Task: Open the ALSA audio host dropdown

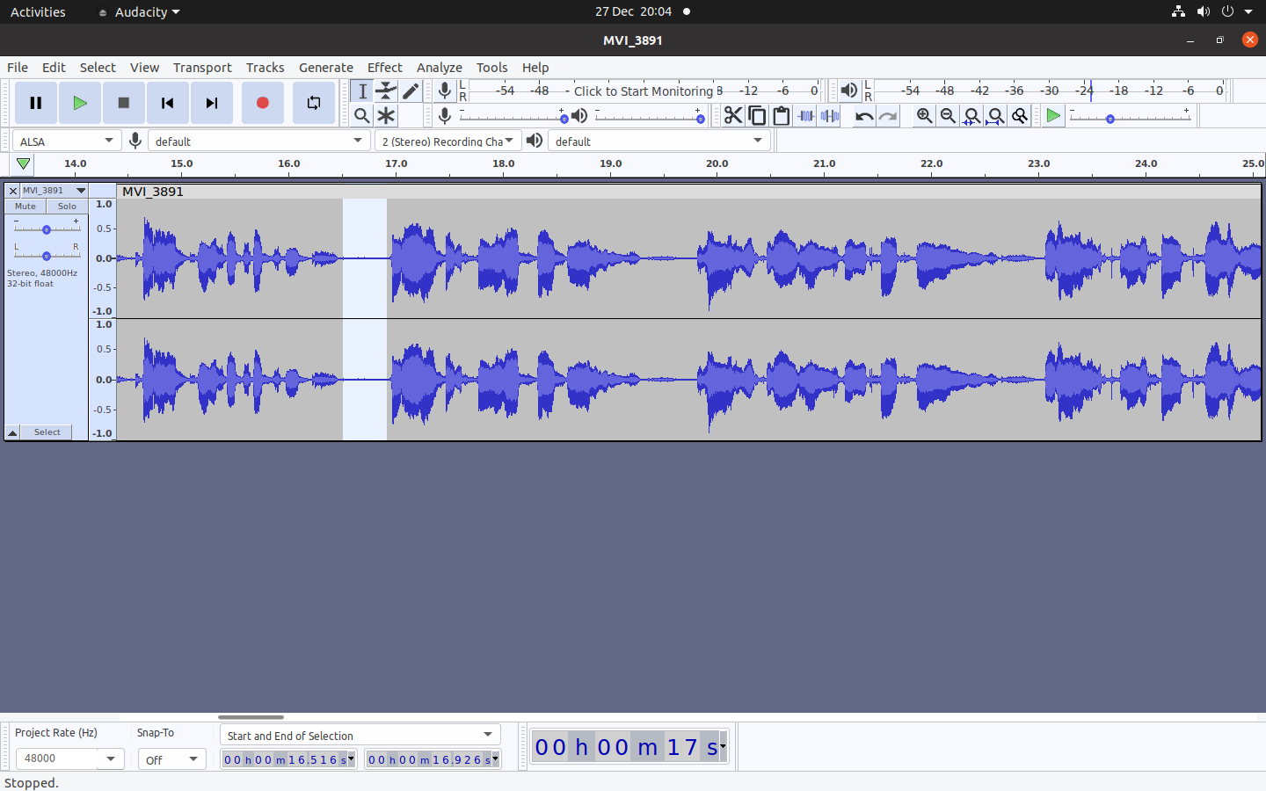Action: point(67,141)
